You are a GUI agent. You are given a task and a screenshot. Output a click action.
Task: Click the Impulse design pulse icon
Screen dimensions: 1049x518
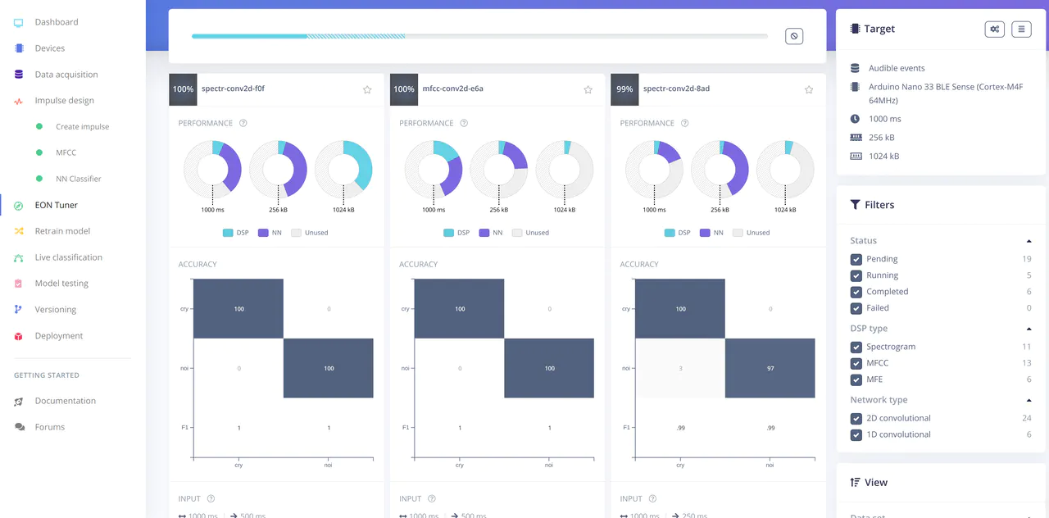tap(18, 101)
